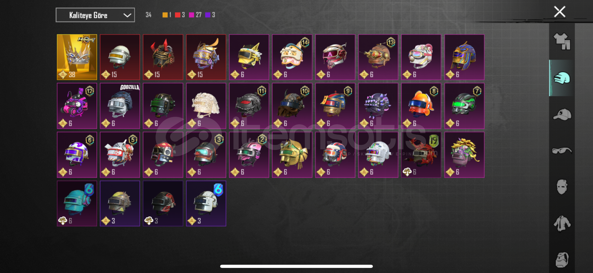Image resolution: width=593 pixels, height=273 pixels.
Task: Select the golden Honor crown item
Action: (77, 57)
